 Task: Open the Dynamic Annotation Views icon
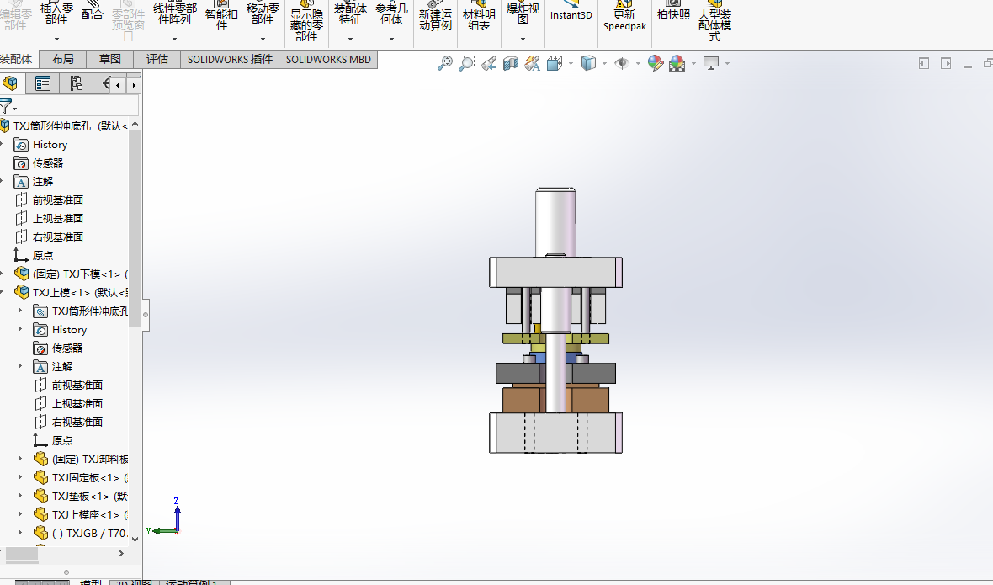533,62
